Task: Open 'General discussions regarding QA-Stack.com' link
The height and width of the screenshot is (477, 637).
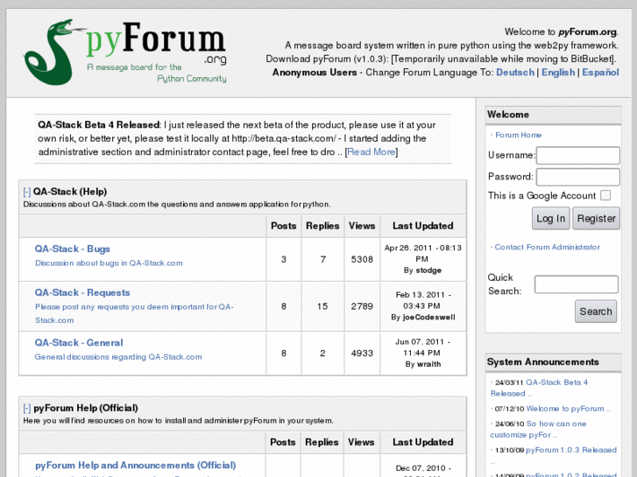Action: point(118,357)
